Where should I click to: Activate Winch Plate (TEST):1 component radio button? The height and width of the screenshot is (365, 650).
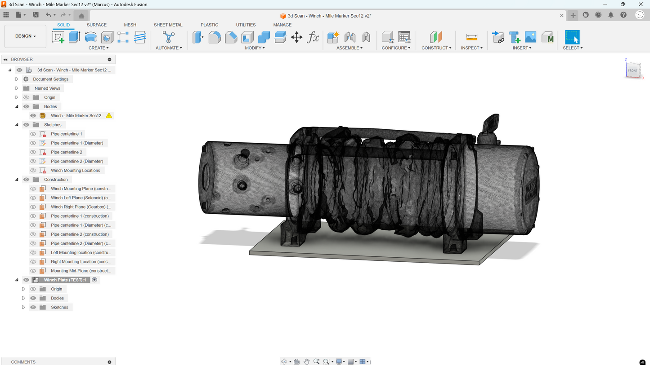[x=94, y=280]
